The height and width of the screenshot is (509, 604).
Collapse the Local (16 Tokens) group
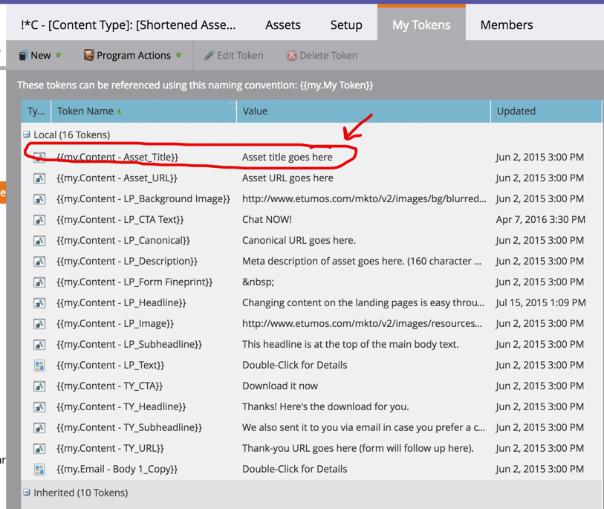point(27,134)
